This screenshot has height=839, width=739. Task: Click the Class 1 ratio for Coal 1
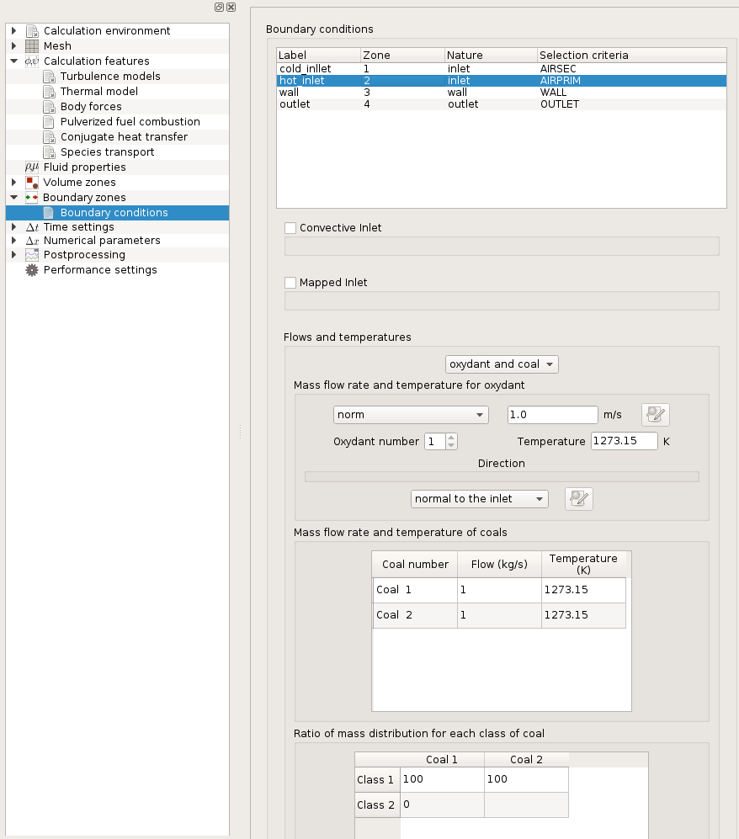click(x=443, y=779)
